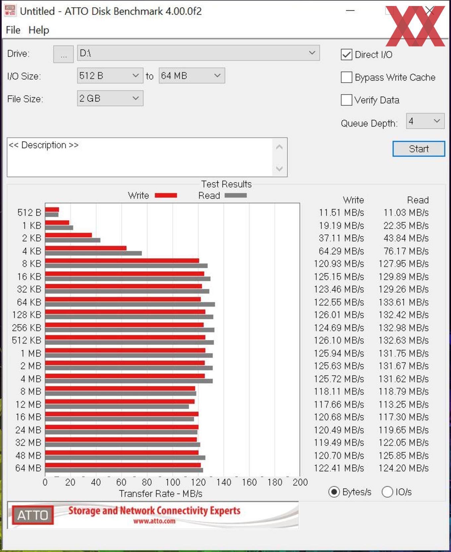Screen dimensions: 451x552
Task: Click the 124.20 MB/s read value
Action: tap(404, 468)
